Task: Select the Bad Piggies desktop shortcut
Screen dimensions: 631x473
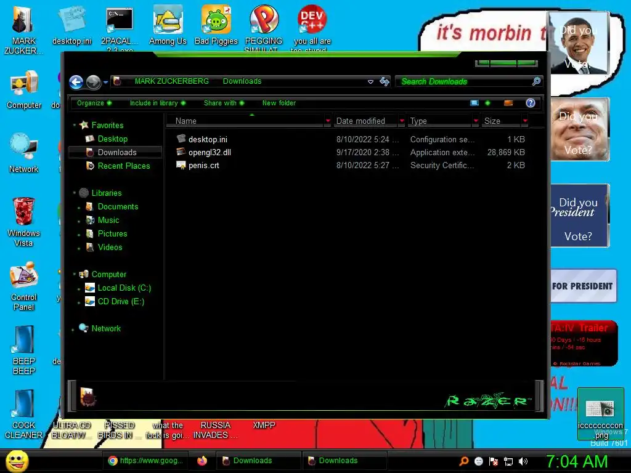Action: coord(216,26)
